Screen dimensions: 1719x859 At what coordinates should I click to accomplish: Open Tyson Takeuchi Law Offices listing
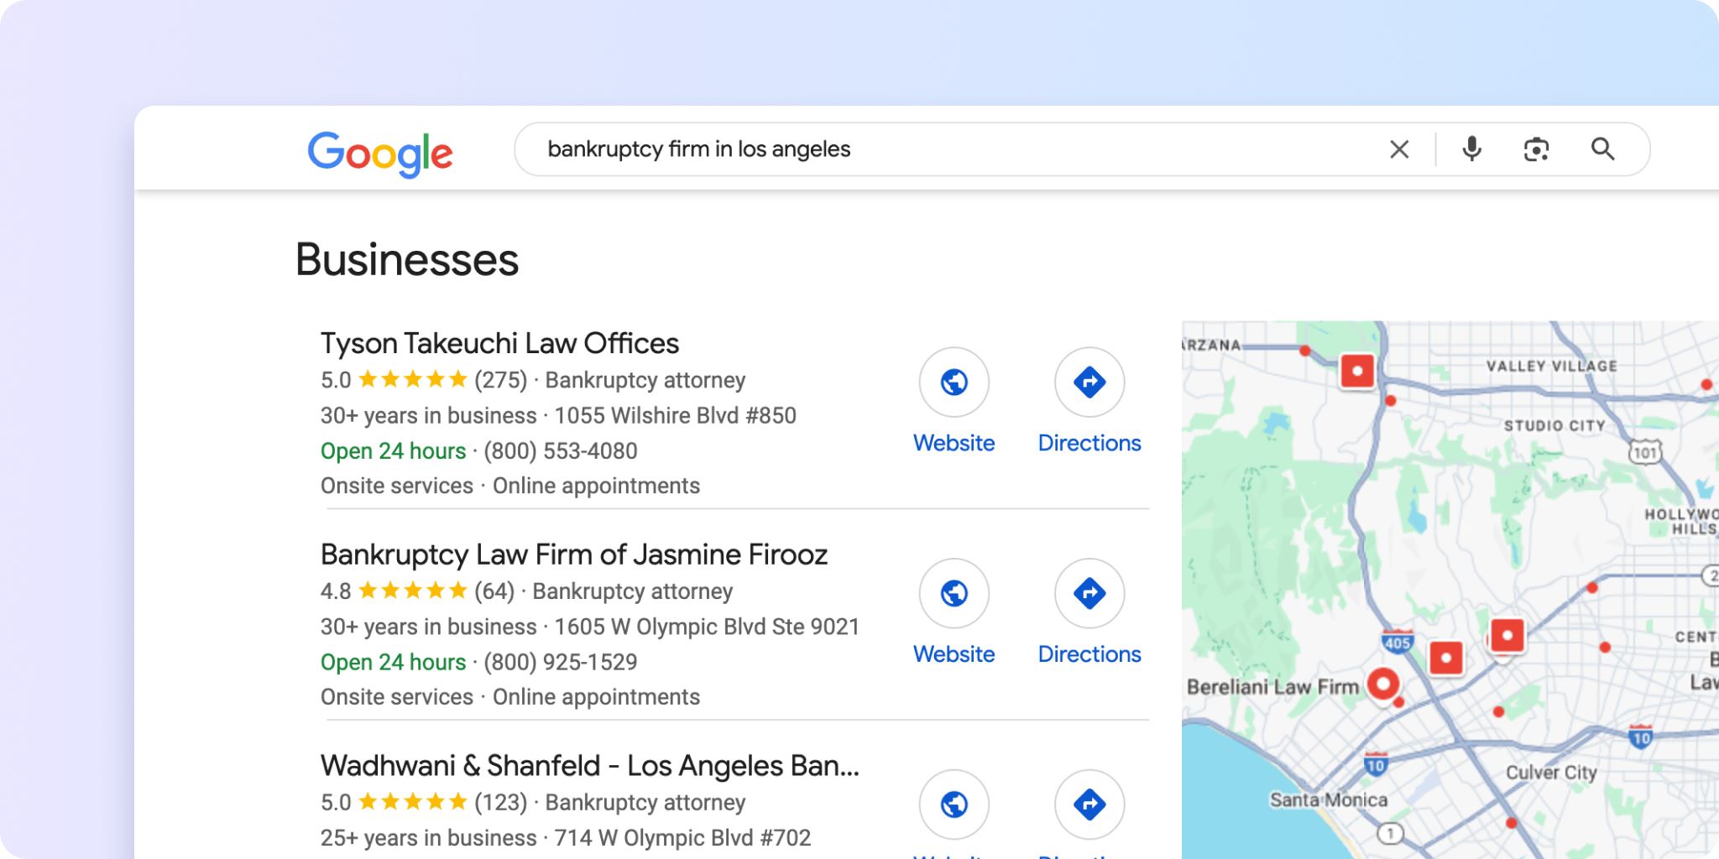tap(499, 344)
